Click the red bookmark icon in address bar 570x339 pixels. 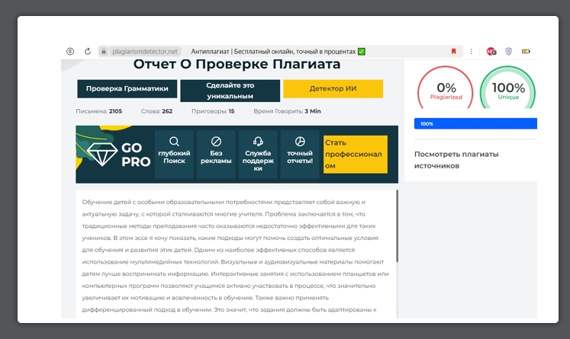[454, 51]
